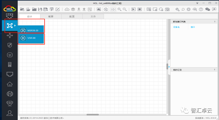Image resolution: width=219 pixels, height=120 pixels.
Task: Choose MSR36-20 router from flyout
Action: [31, 30]
